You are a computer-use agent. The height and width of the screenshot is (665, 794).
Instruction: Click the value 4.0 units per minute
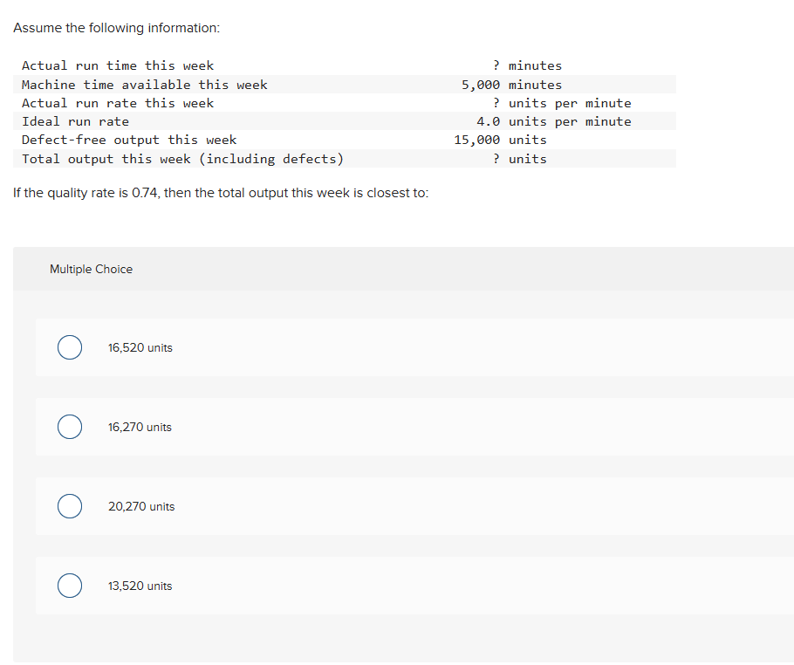tap(556, 121)
